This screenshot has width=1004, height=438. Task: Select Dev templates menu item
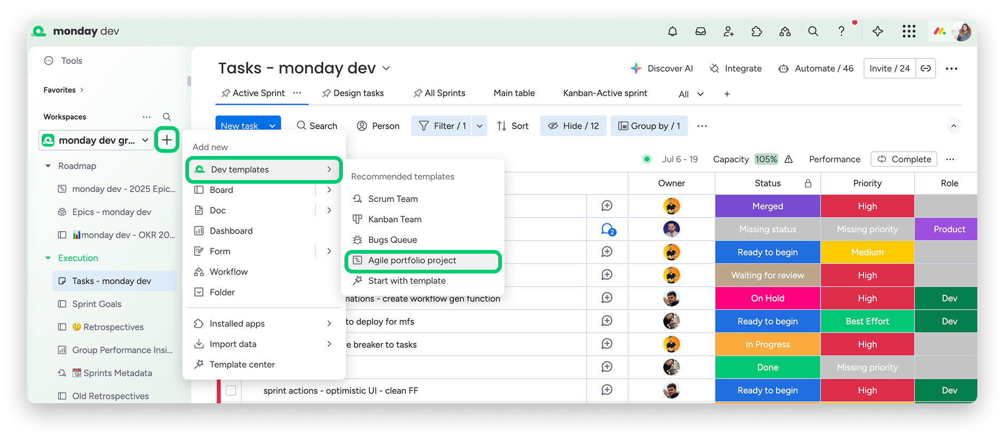coord(264,169)
